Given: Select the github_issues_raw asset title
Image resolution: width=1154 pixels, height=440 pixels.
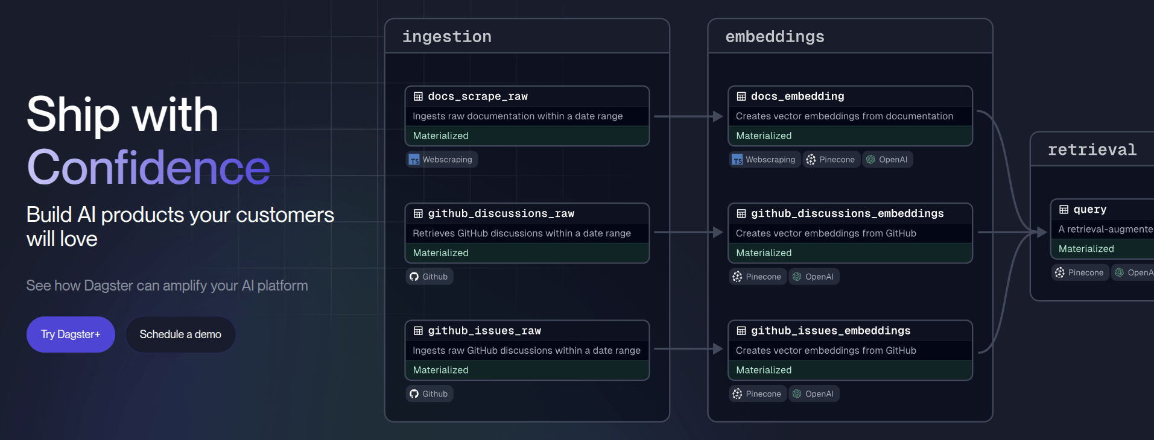Looking at the screenshot, I should pyautogui.click(x=484, y=330).
